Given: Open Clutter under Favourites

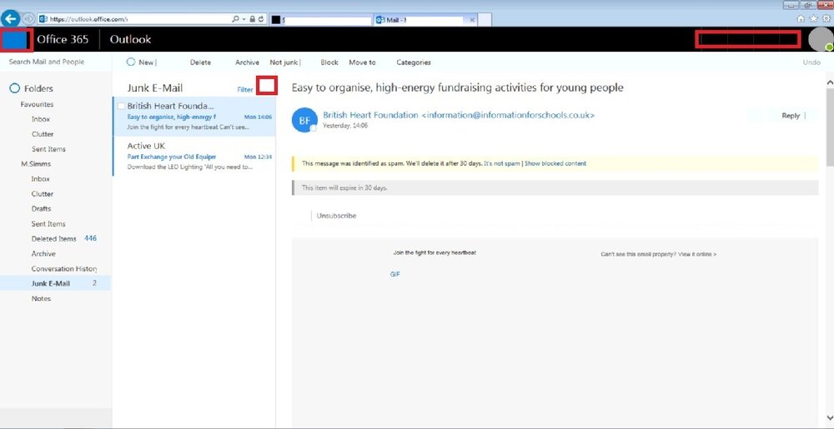Looking at the screenshot, I should [x=42, y=134].
